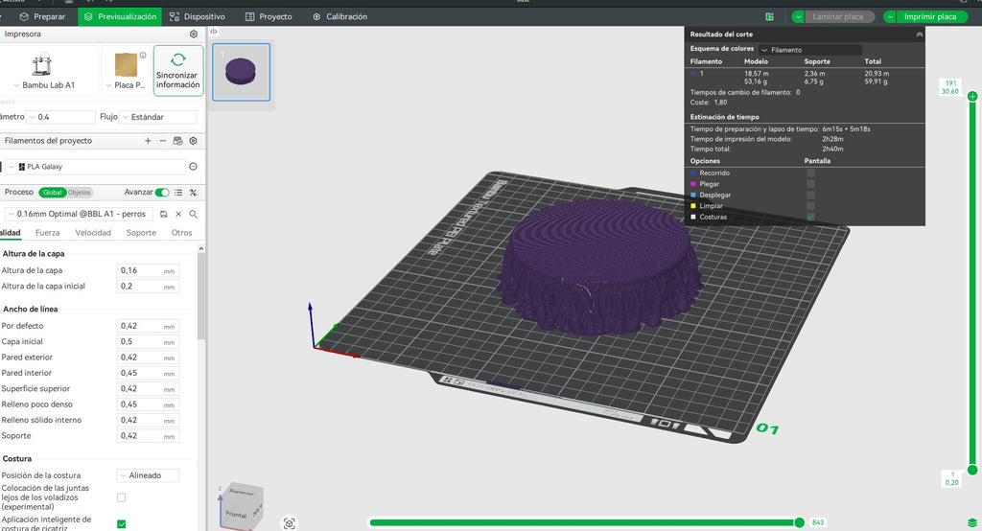The width and height of the screenshot is (982, 531).
Task: Enable the Plegar display checkbox
Action: (810, 184)
